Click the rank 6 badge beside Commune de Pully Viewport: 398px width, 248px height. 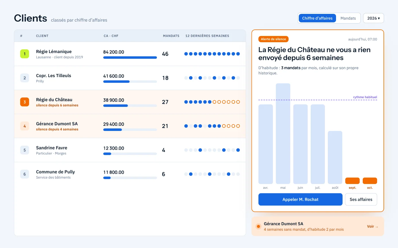click(25, 174)
